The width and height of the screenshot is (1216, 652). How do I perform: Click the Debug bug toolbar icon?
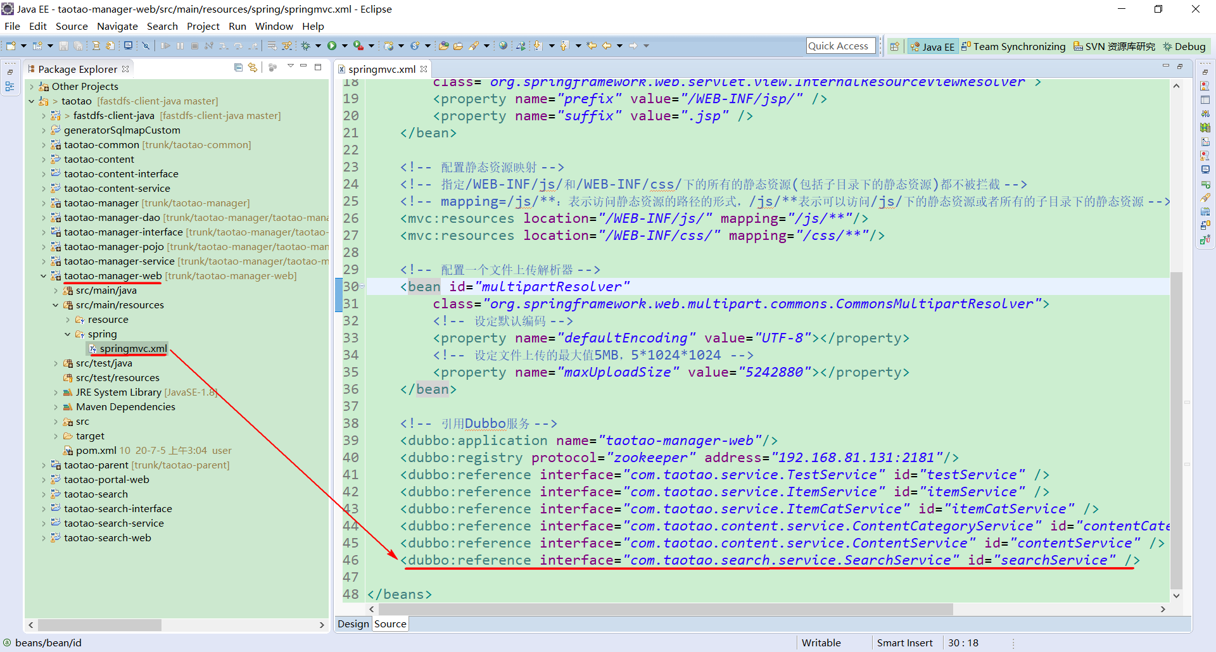(x=306, y=46)
